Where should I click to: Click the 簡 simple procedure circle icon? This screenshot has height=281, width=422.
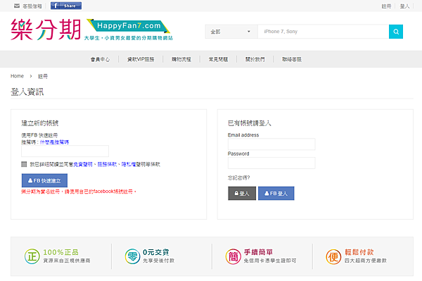pyautogui.click(x=233, y=256)
